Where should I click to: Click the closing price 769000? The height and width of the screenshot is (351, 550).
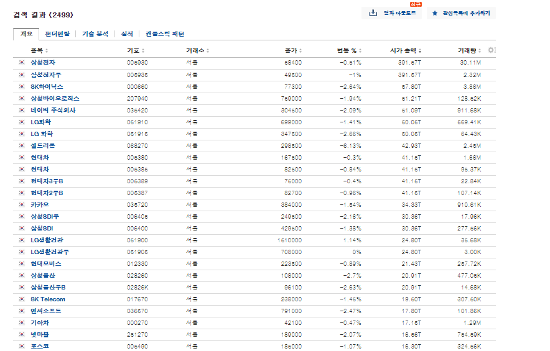click(x=291, y=98)
